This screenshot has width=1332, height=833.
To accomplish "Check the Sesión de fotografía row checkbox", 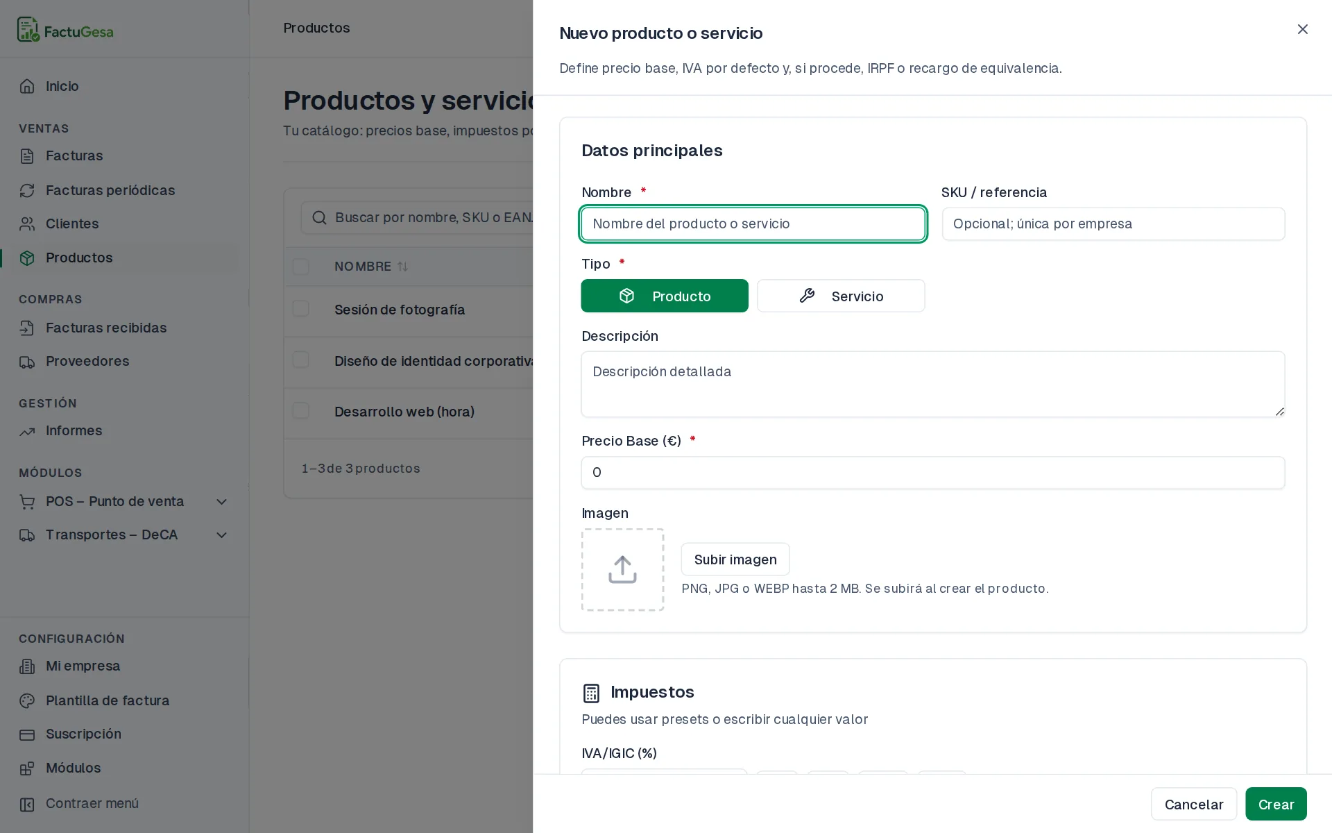I will point(301,308).
